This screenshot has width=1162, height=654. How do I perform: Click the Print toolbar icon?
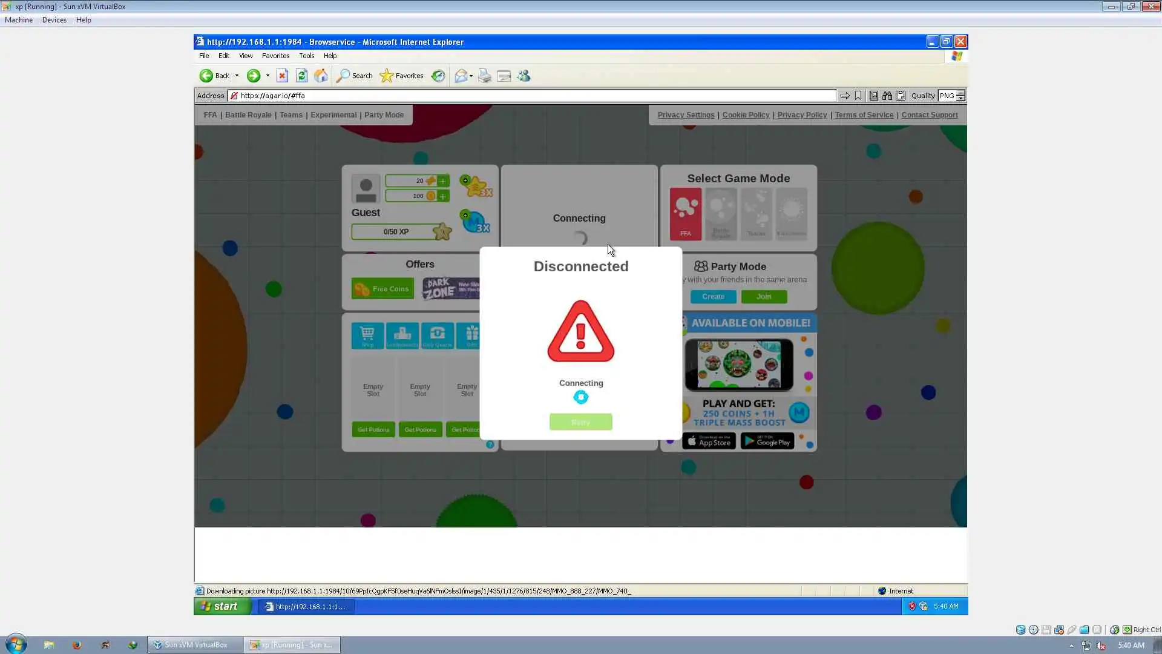click(484, 76)
